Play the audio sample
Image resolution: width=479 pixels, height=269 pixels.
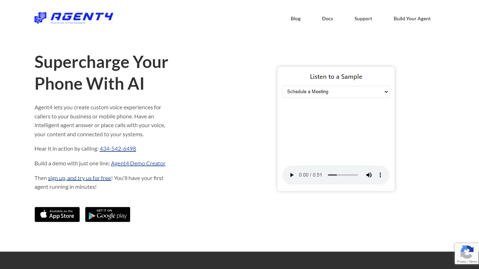pyautogui.click(x=292, y=175)
